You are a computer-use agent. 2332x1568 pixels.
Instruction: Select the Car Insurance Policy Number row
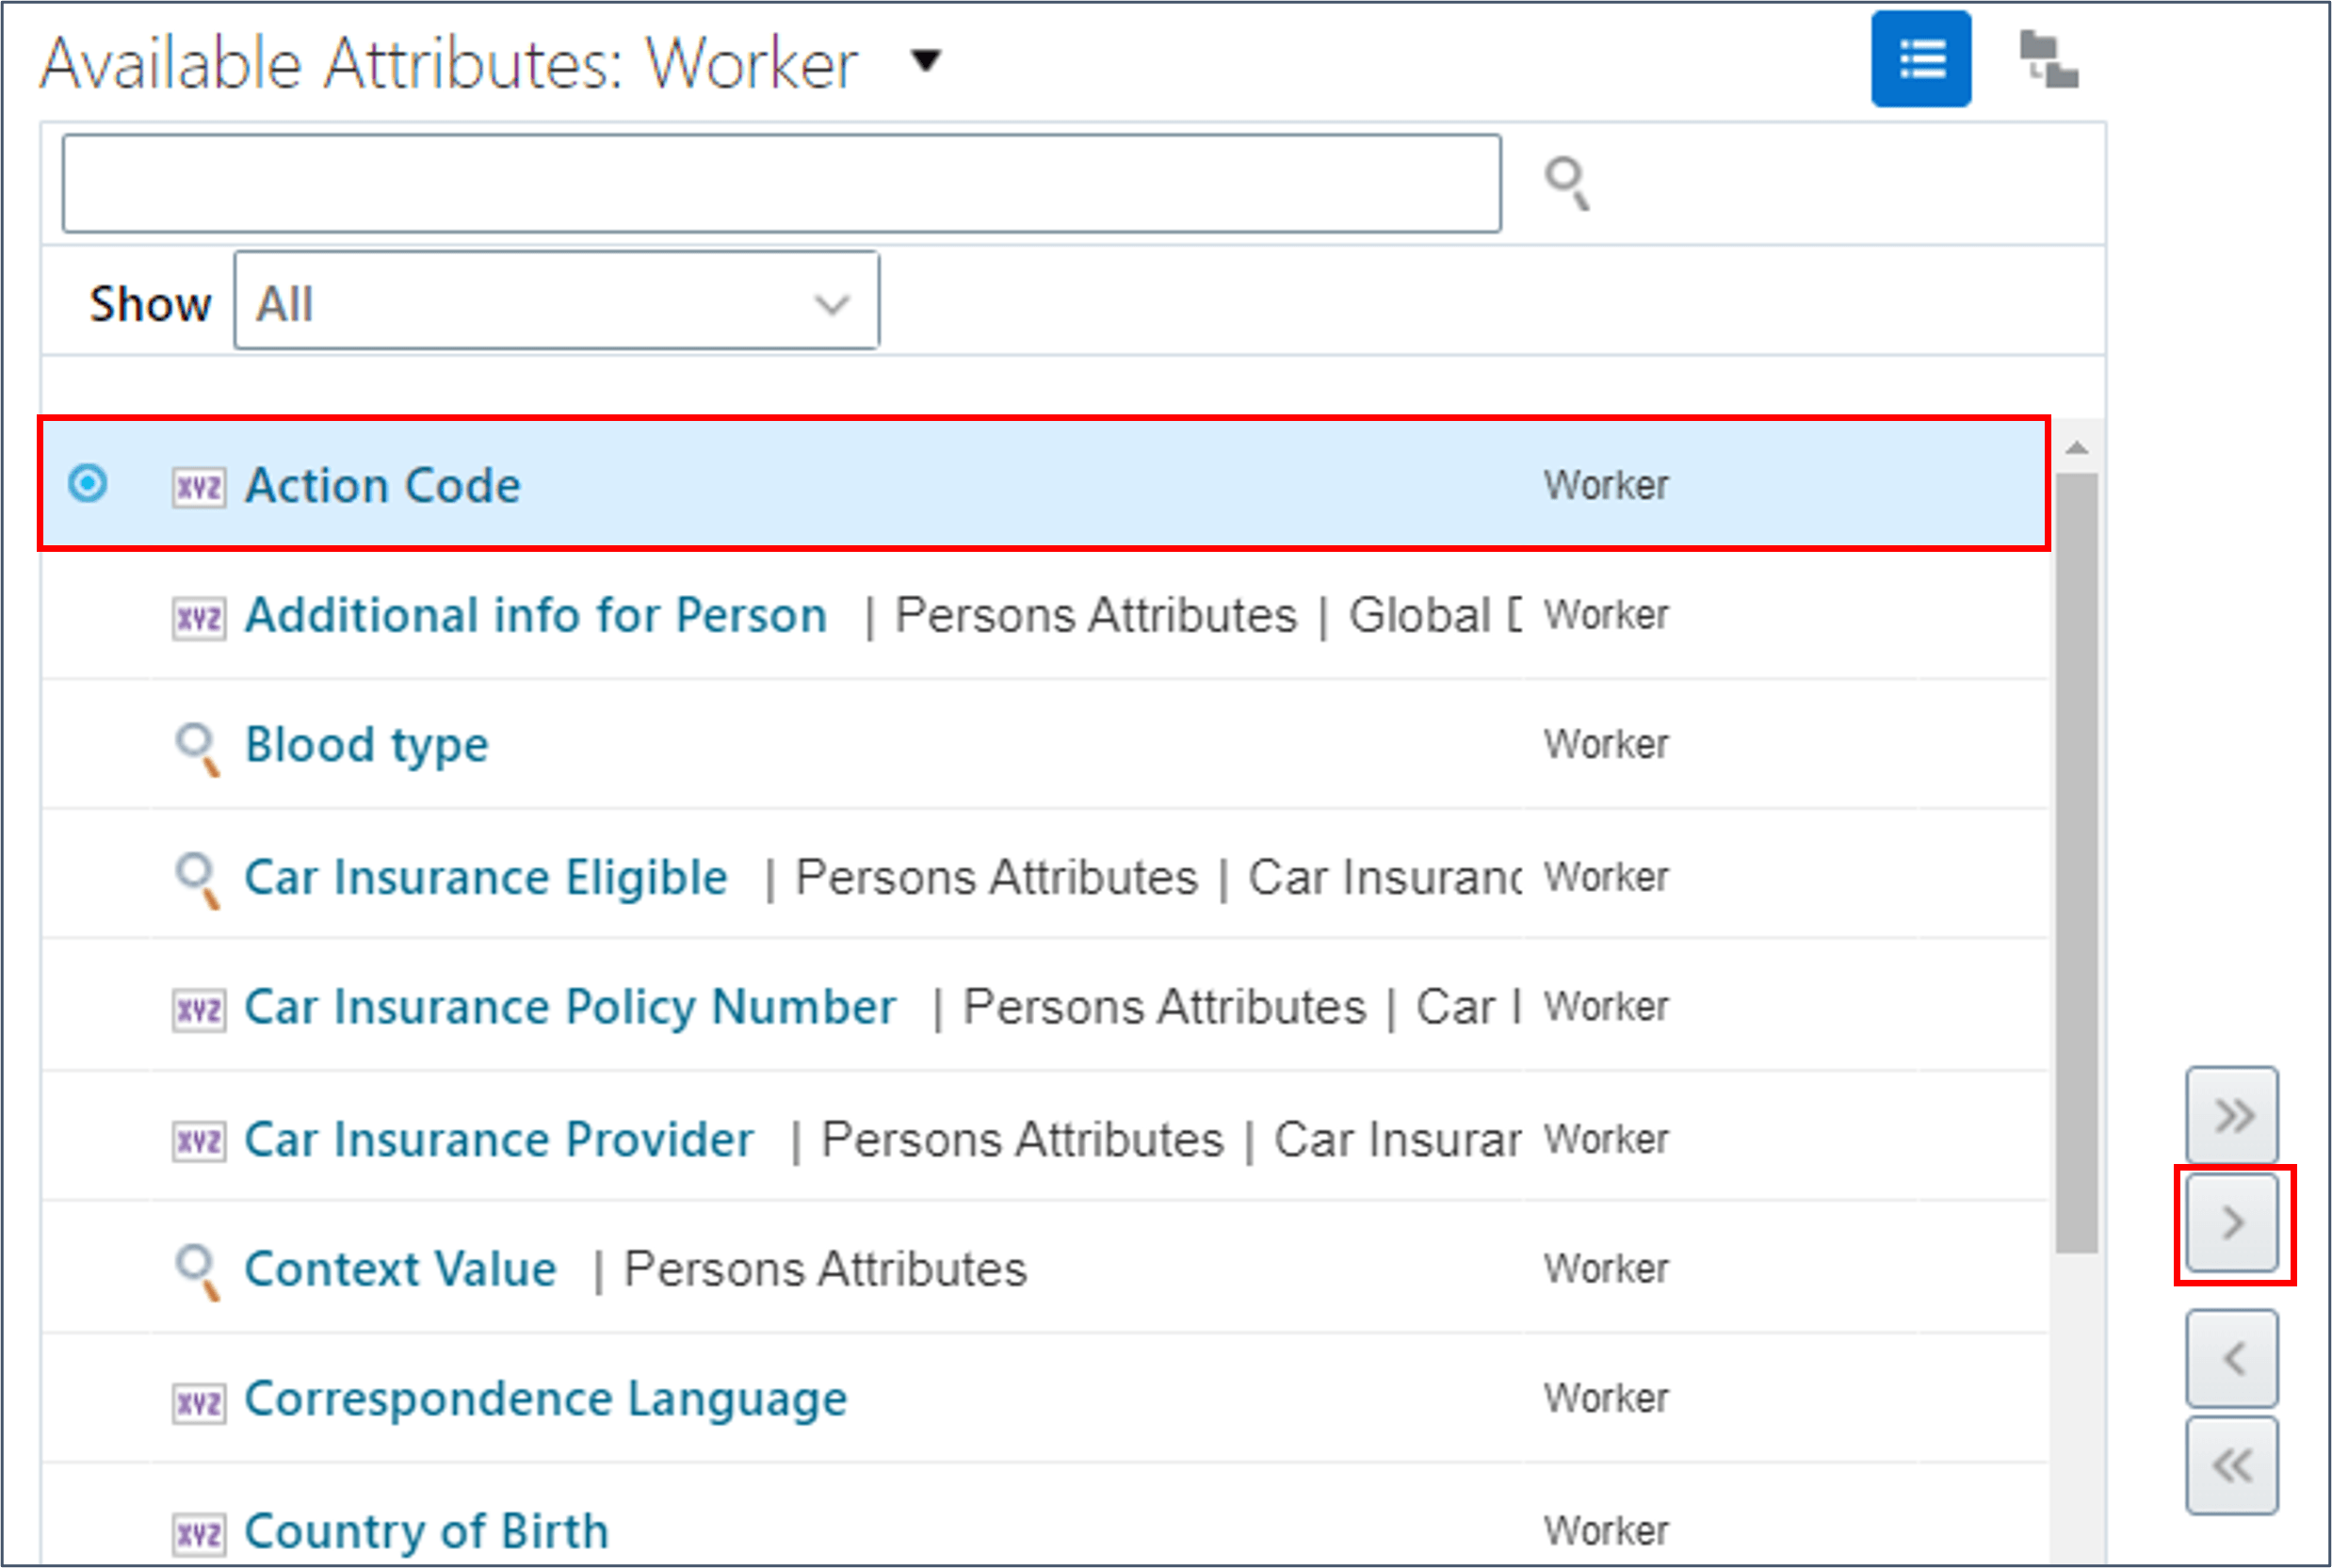point(570,1006)
